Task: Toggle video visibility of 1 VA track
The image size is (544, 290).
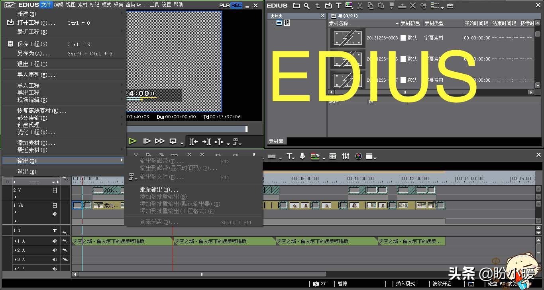Action: (x=55, y=206)
